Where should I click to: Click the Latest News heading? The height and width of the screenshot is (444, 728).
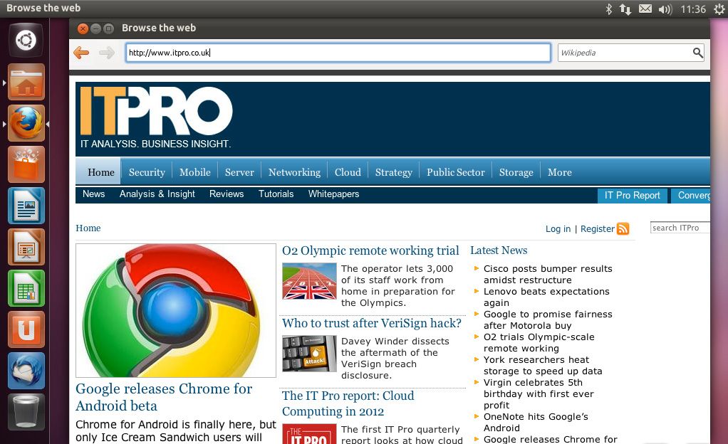click(499, 250)
